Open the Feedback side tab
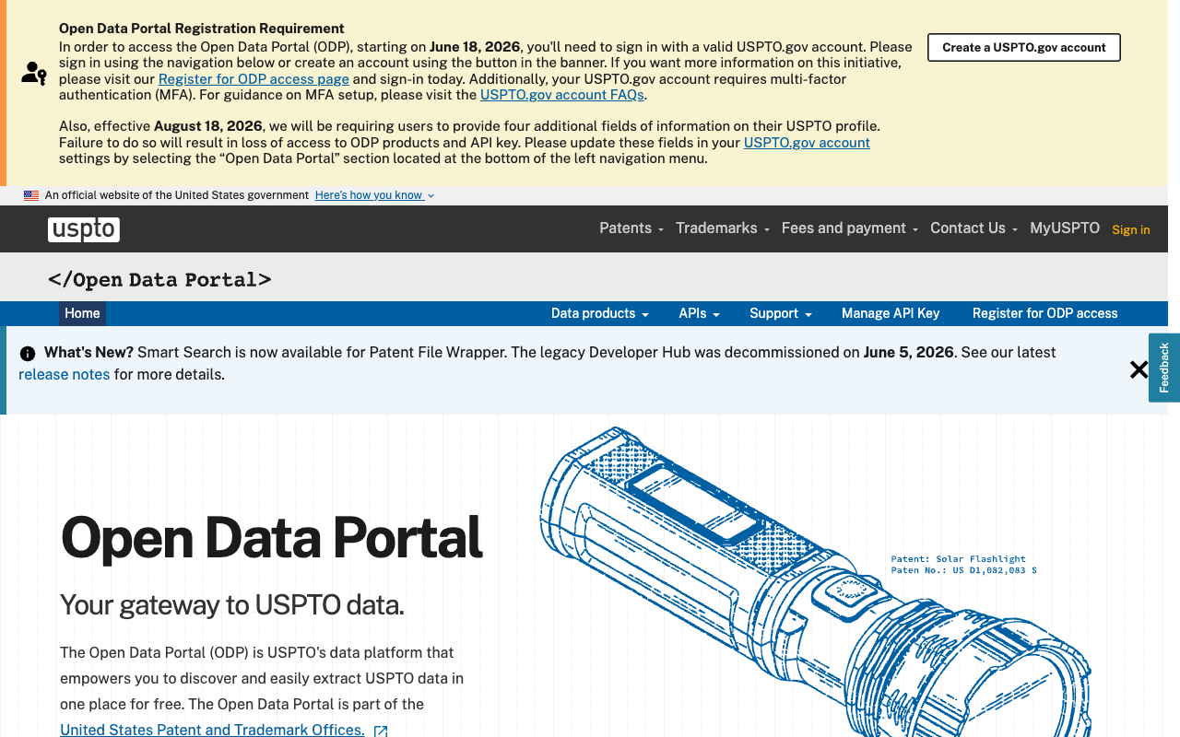1180x737 pixels. (x=1164, y=368)
